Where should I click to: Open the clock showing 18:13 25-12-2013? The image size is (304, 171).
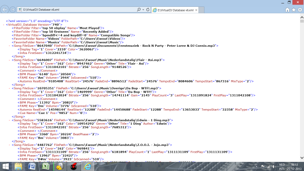point(294,167)
